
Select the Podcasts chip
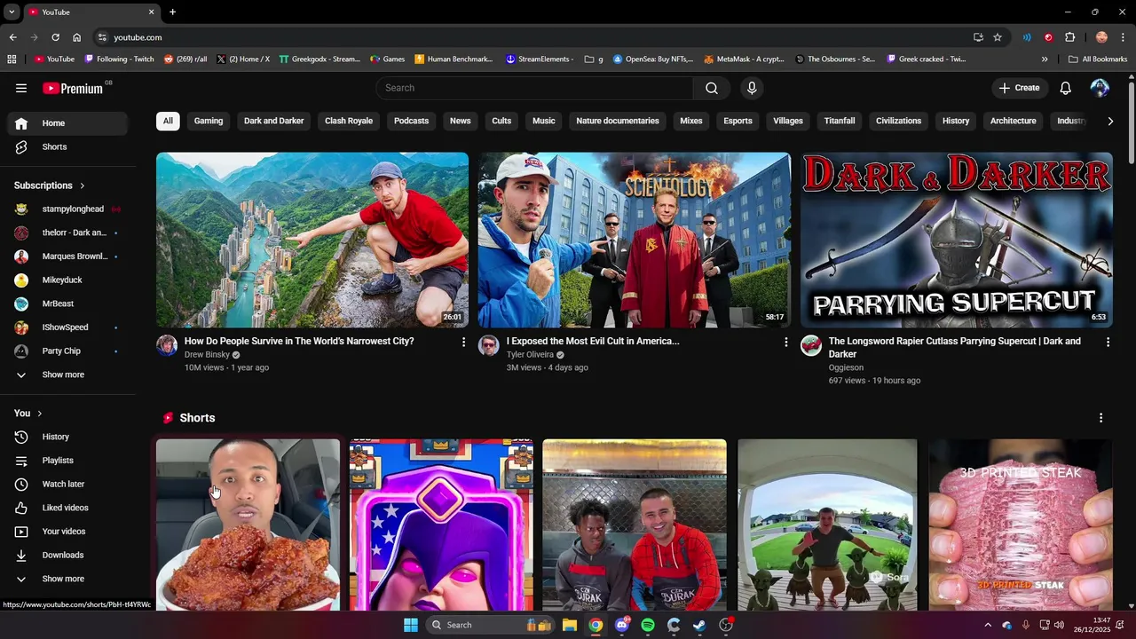click(x=411, y=121)
